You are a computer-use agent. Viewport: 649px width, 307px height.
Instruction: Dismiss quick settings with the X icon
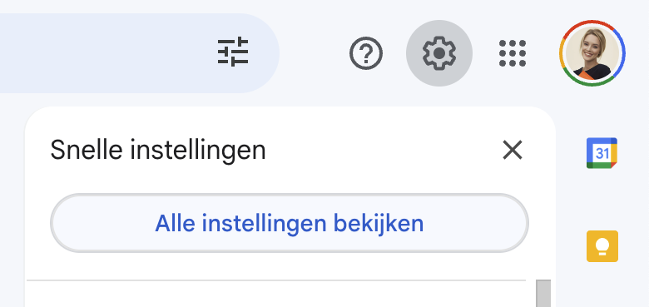click(513, 150)
